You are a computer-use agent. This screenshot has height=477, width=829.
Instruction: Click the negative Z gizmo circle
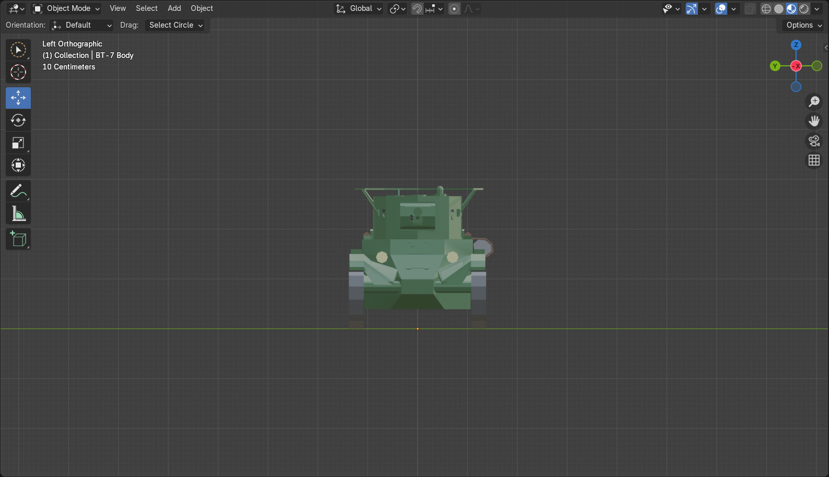point(796,87)
